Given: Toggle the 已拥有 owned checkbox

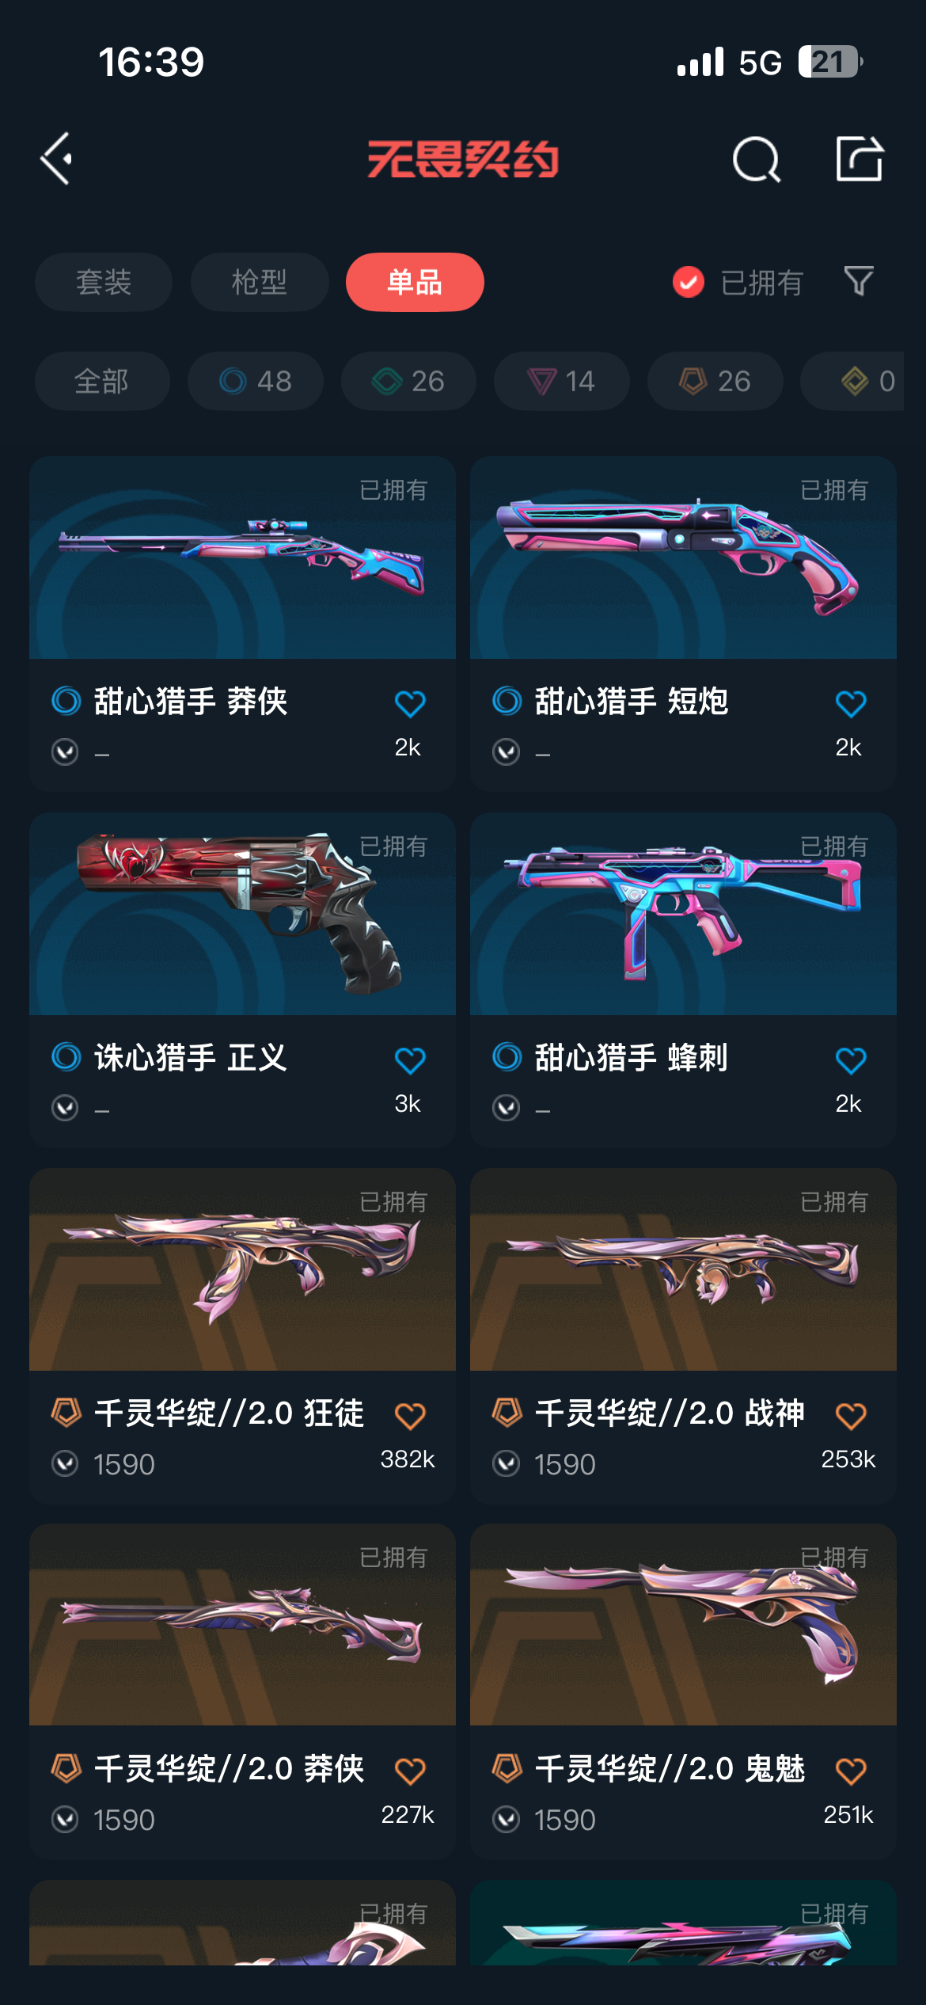Looking at the screenshot, I should click(x=689, y=282).
